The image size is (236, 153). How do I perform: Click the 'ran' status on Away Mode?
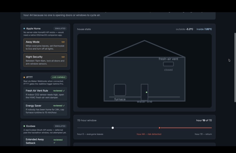coord(63,42)
